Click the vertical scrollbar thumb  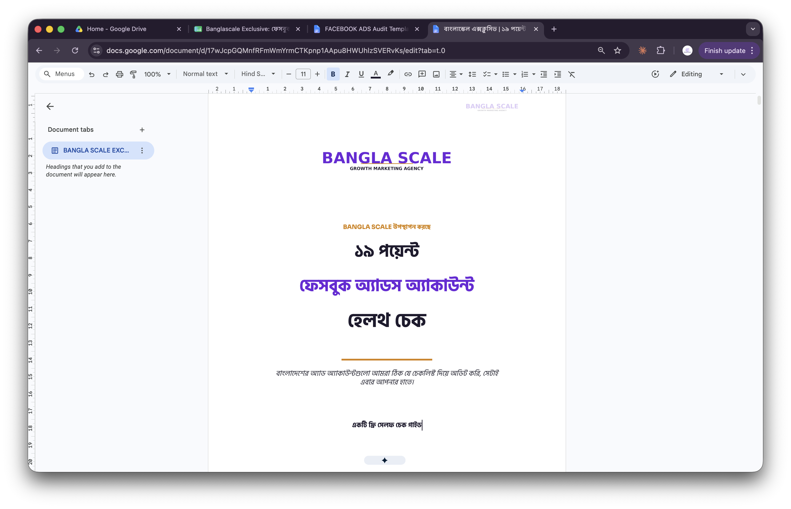point(759,100)
